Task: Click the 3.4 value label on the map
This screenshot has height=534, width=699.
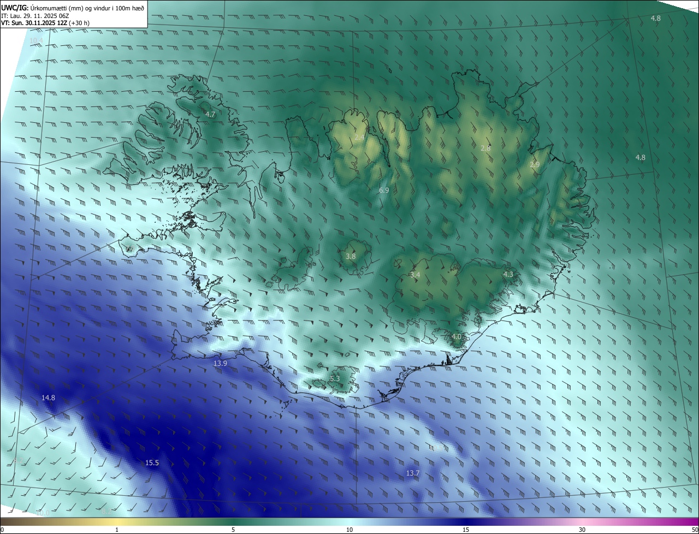Action: click(x=415, y=275)
